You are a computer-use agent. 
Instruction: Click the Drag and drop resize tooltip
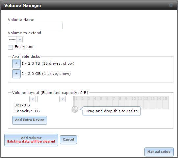tap(112, 111)
